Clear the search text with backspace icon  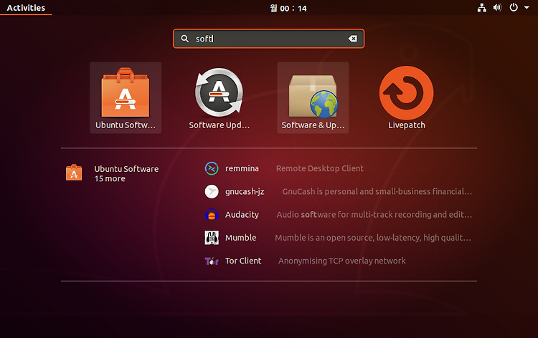(352, 39)
